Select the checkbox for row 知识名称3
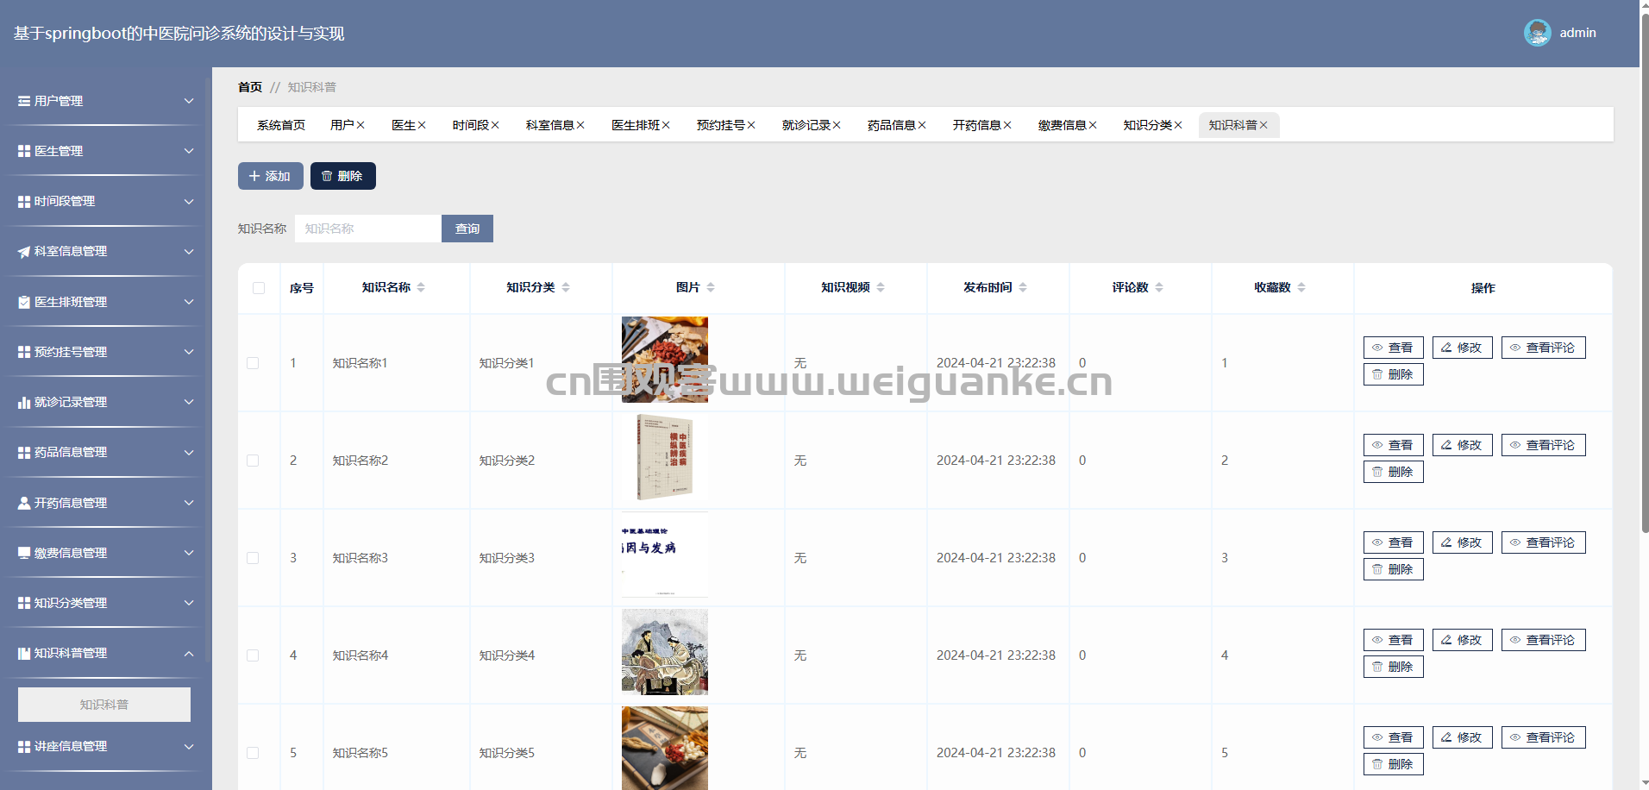This screenshot has height=790, width=1649. [253, 558]
